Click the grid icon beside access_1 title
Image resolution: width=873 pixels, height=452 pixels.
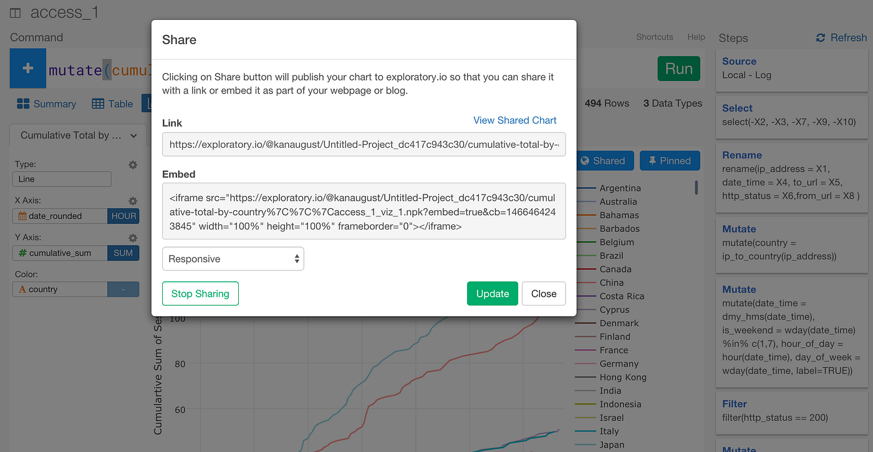coord(15,12)
